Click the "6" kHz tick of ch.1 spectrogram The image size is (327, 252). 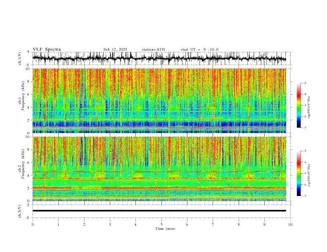coord(29,95)
